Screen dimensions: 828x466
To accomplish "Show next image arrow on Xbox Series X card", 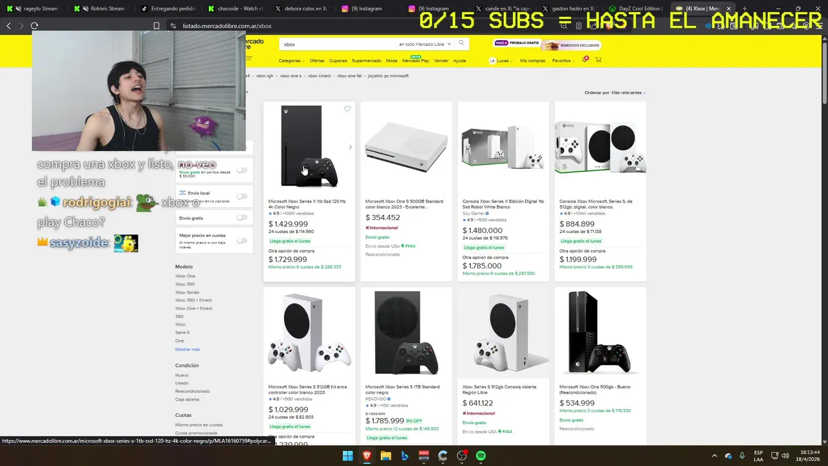I will pyautogui.click(x=350, y=147).
